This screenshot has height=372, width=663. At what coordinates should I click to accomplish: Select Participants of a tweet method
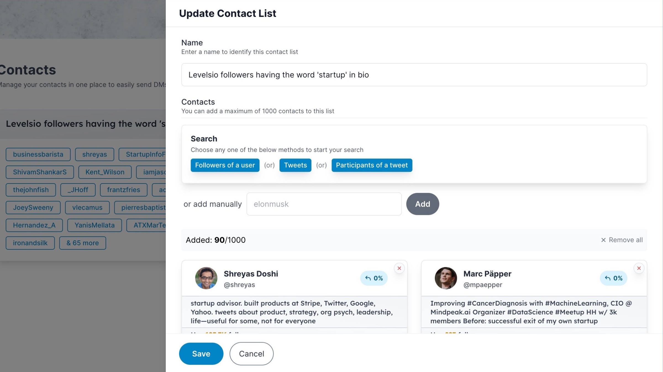[x=372, y=165]
